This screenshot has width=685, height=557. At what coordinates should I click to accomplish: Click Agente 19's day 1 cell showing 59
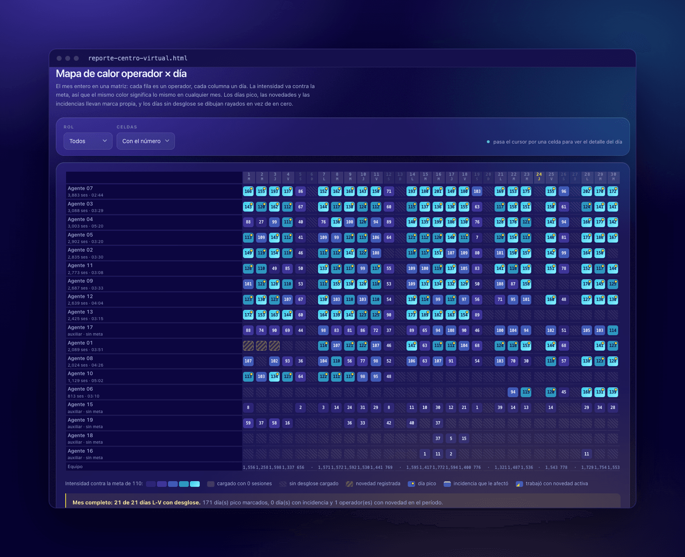pos(248,423)
